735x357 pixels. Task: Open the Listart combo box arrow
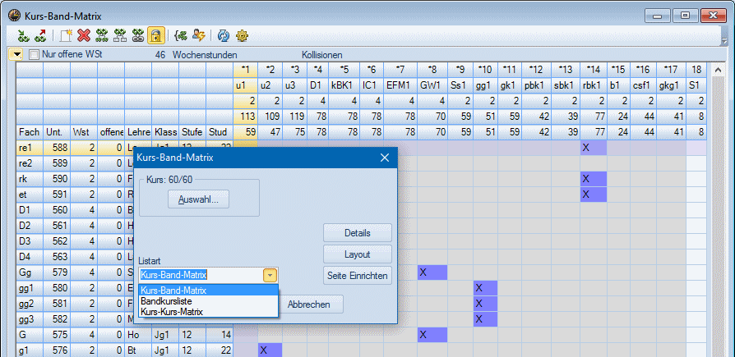click(x=270, y=276)
